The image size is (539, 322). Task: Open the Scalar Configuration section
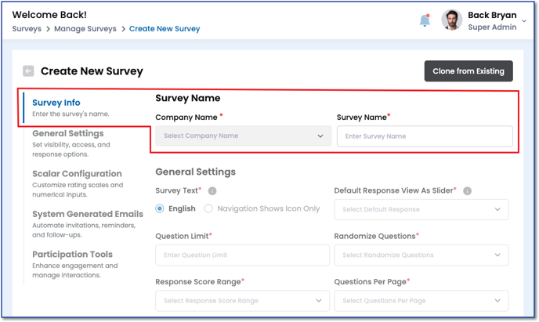pyautogui.click(x=77, y=174)
